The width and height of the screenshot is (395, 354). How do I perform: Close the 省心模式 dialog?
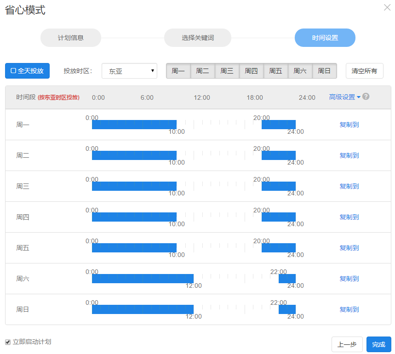tap(387, 7)
